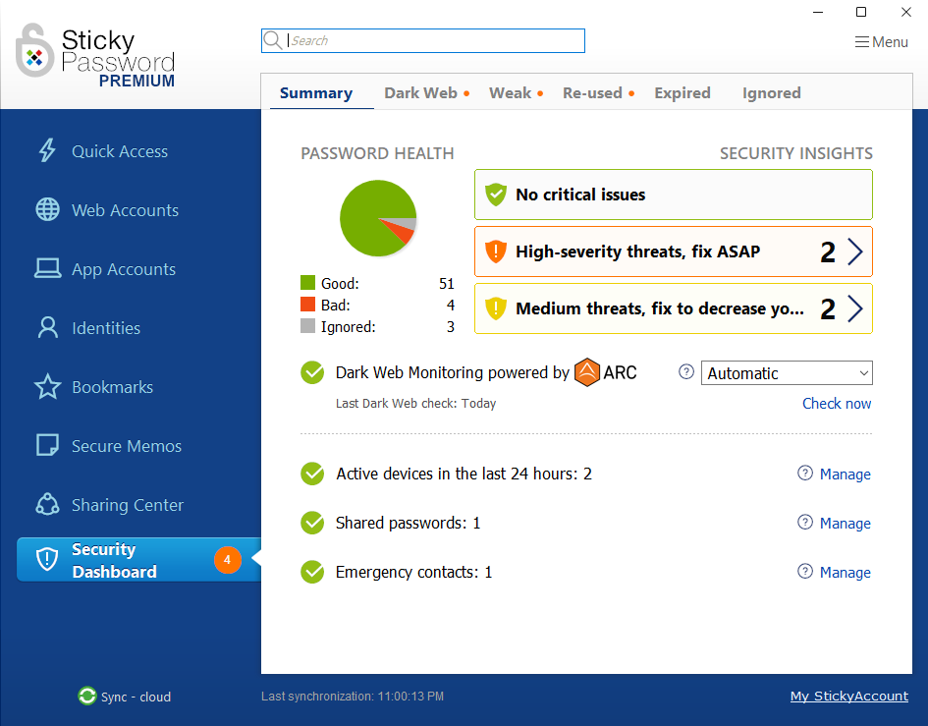The height and width of the screenshot is (726, 928).
Task: Click the green sync cloud icon
Action: (87, 696)
